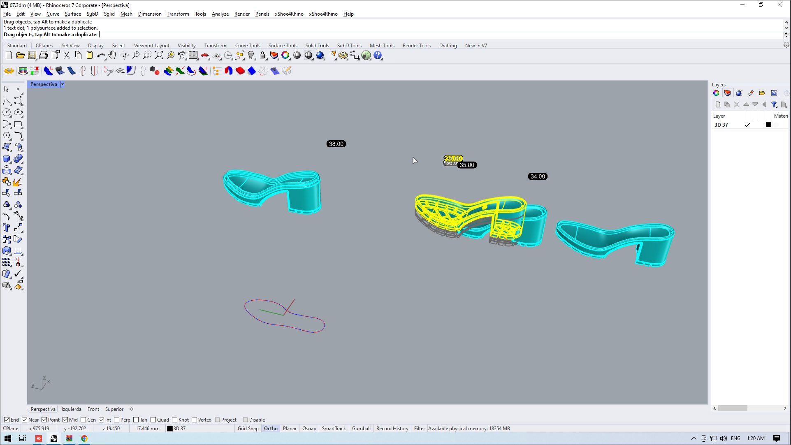Select the Pan hand tool
The image size is (791, 445).
[x=112, y=56]
